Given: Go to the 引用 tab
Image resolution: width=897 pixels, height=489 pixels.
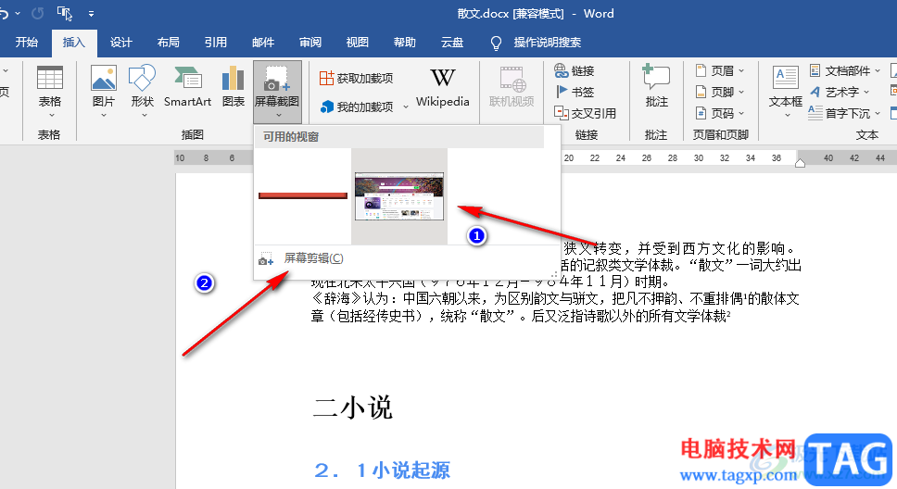Looking at the screenshot, I should coord(216,43).
